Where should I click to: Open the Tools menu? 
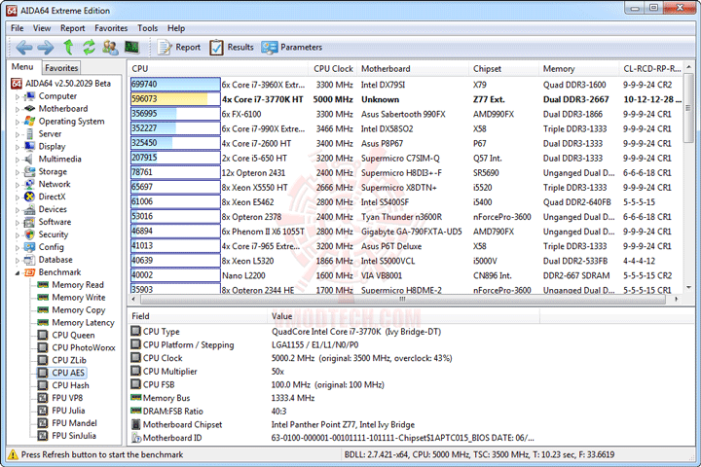[148, 28]
